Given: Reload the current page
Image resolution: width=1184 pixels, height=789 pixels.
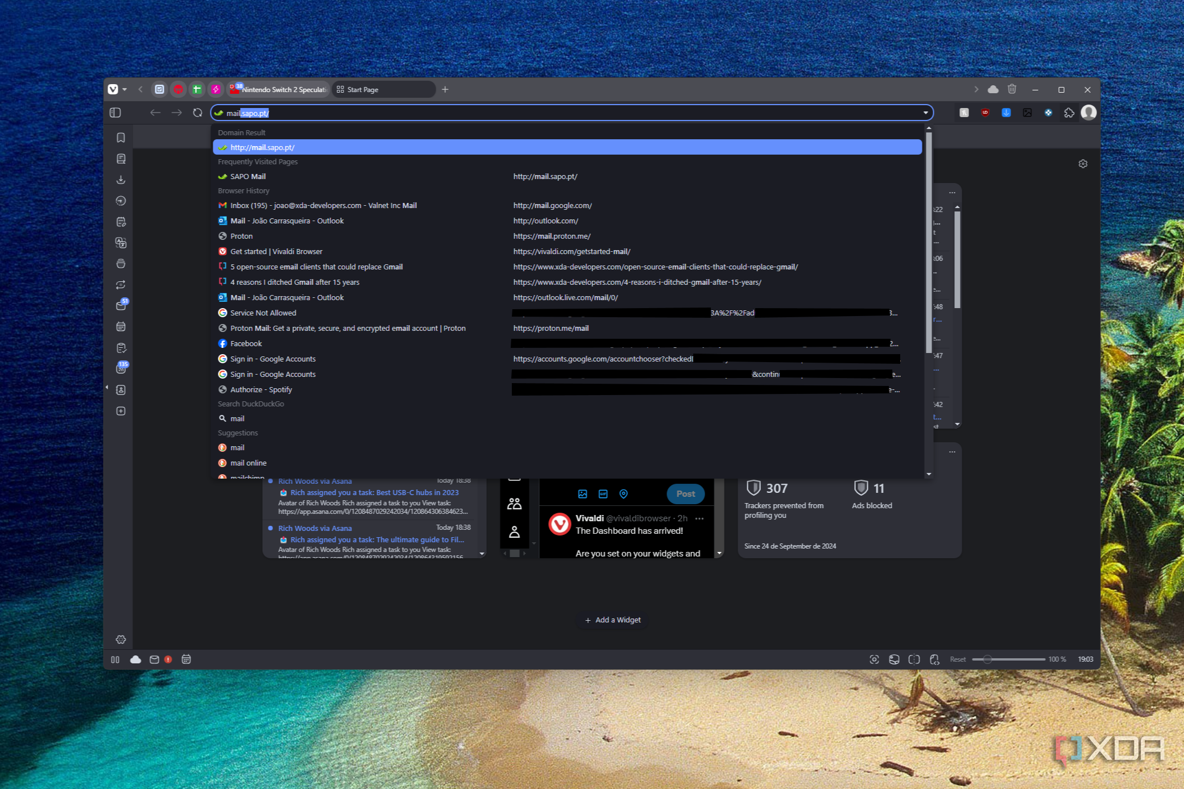Looking at the screenshot, I should tap(197, 113).
